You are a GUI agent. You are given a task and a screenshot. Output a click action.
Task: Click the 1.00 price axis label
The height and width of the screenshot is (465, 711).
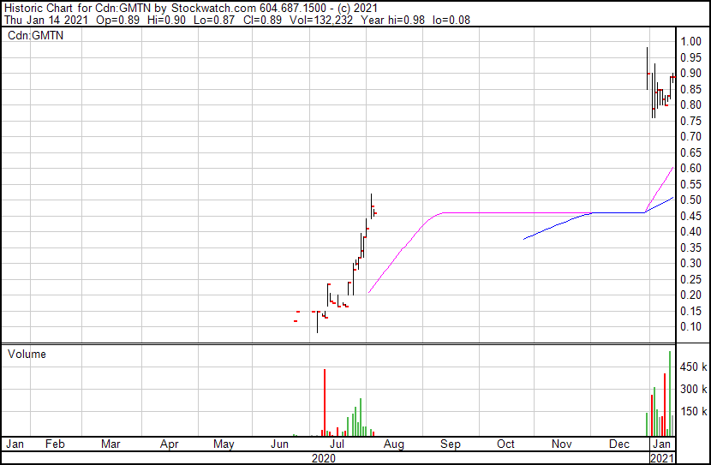pyautogui.click(x=690, y=41)
